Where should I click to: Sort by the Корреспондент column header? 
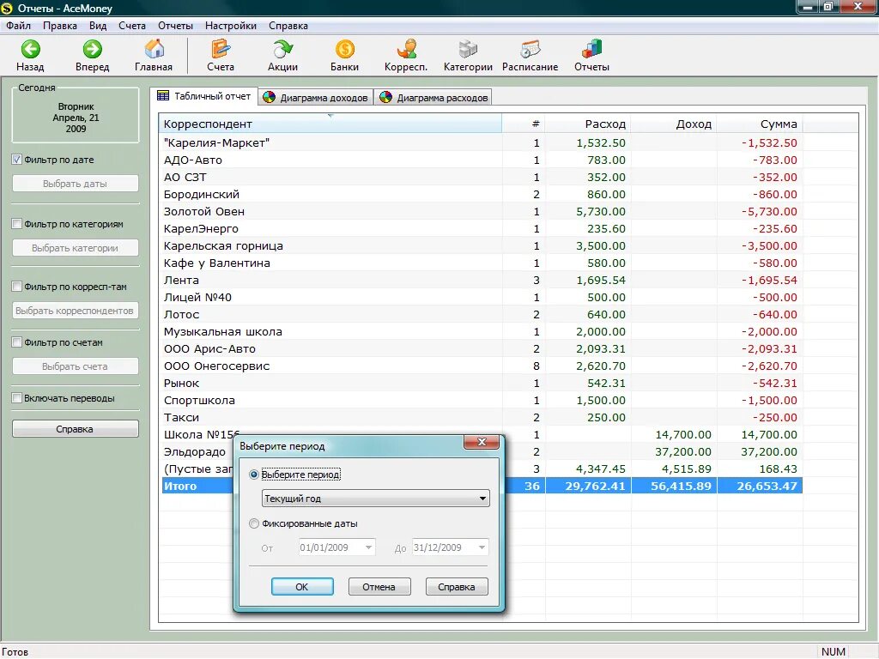point(330,124)
